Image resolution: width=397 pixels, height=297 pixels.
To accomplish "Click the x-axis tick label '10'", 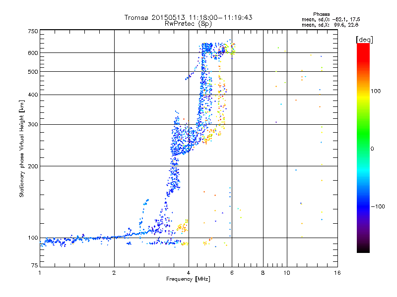I will (x=287, y=273).
